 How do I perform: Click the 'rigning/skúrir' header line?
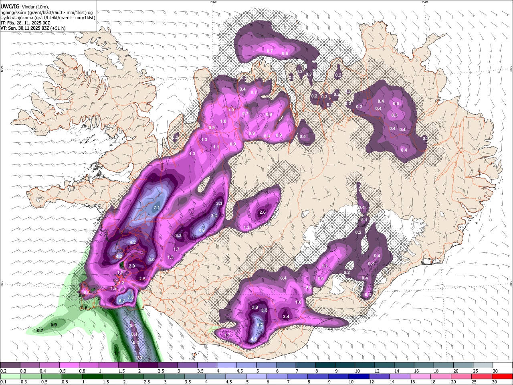point(46,12)
